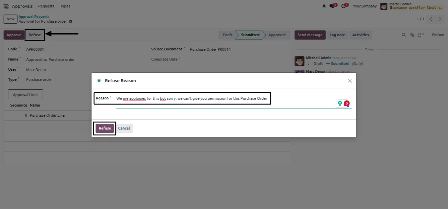Click the Reason field help question mark

coord(110,97)
